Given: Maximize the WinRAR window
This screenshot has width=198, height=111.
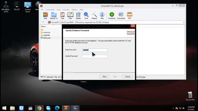Looking at the screenshot, I should [177, 6].
